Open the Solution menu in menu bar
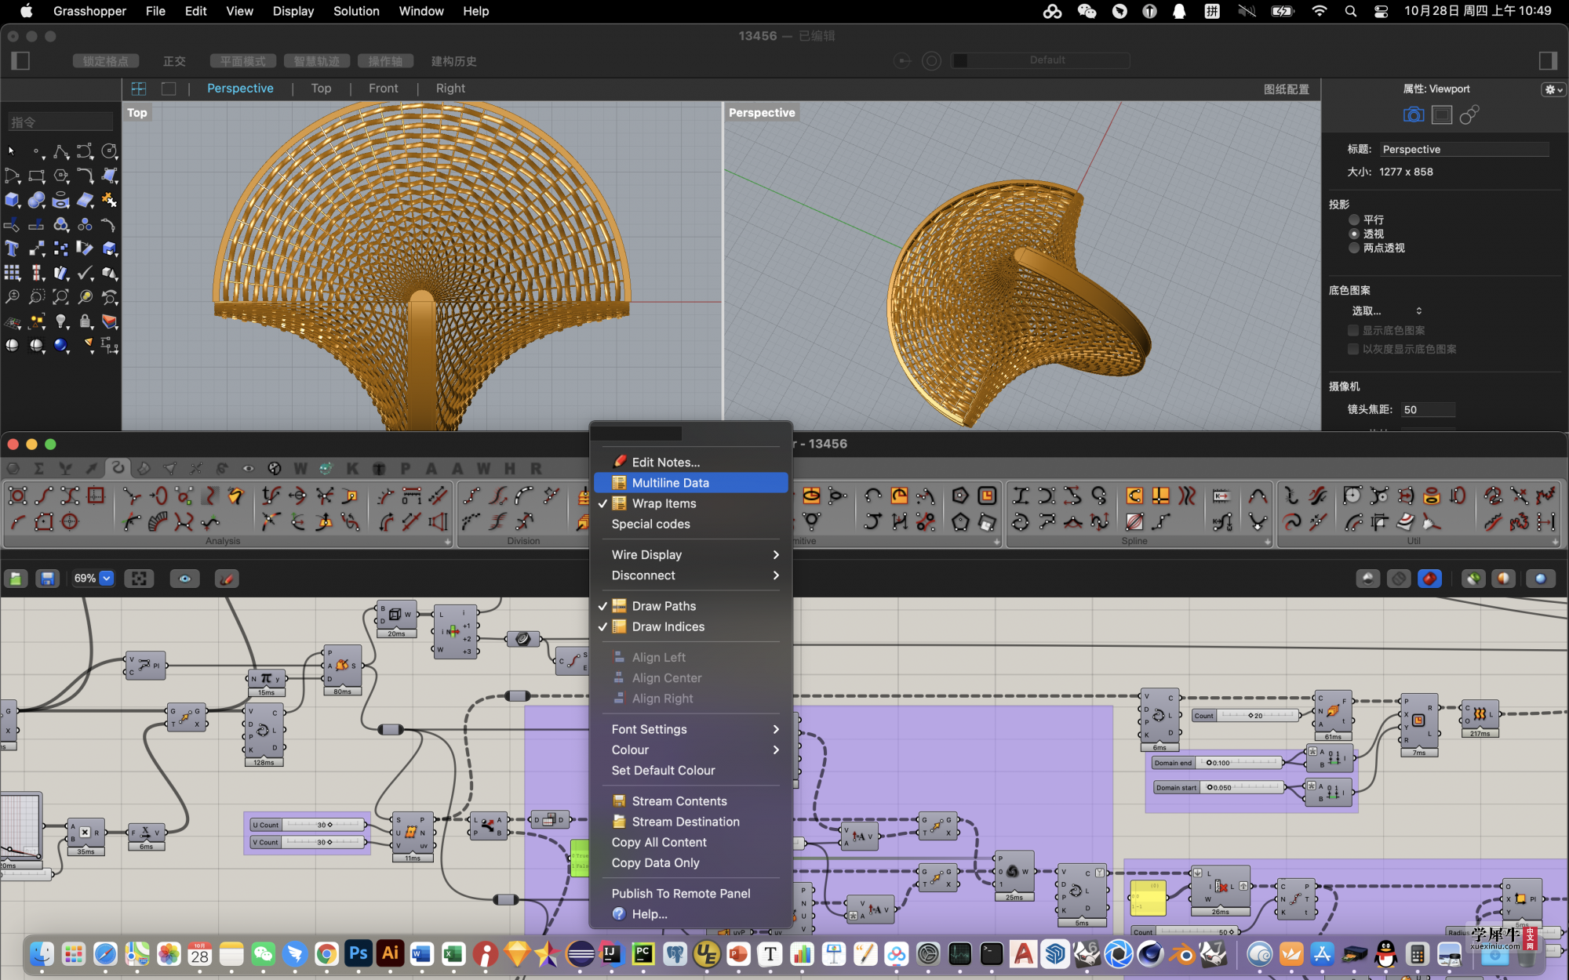Image resolution: width=1569 pixels, height=980 pixels. tap(356, 11)
